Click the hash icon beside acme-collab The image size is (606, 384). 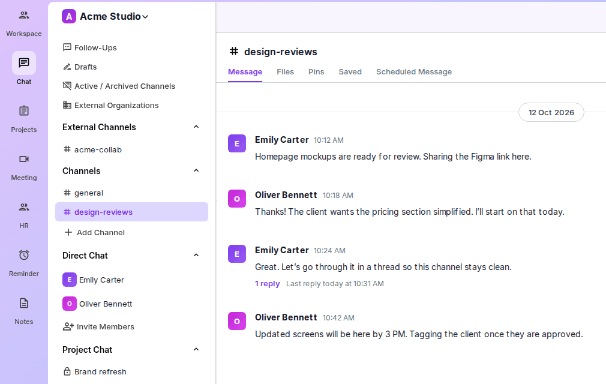pos(67,149)
